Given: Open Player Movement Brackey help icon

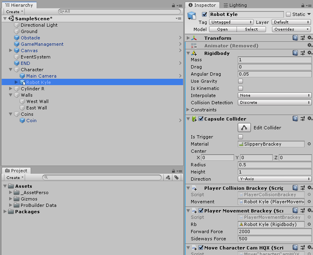Looking at the screenshot, I should [x=295, y=210].
